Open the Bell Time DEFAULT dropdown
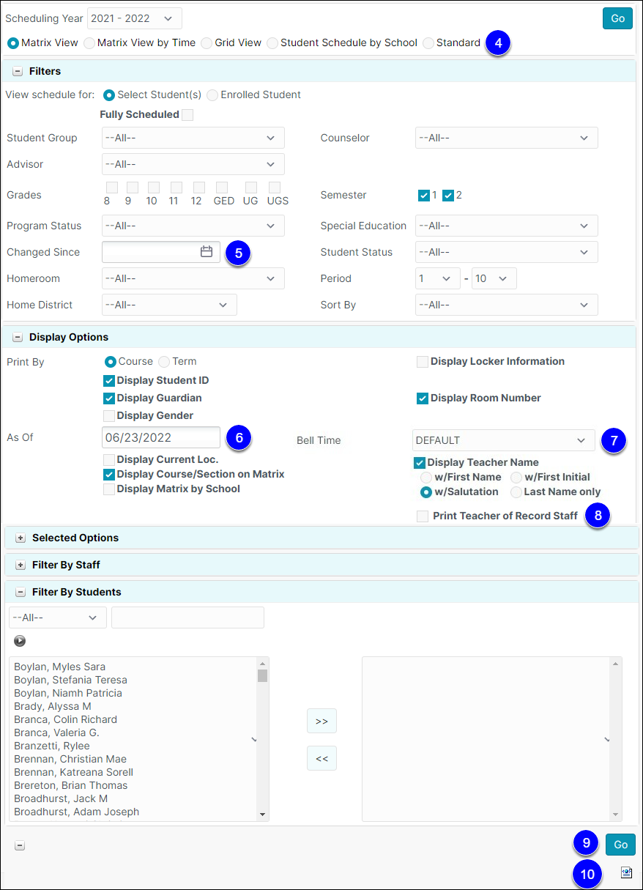This screenshot has width=643, height=890. [x=504, y=440]
